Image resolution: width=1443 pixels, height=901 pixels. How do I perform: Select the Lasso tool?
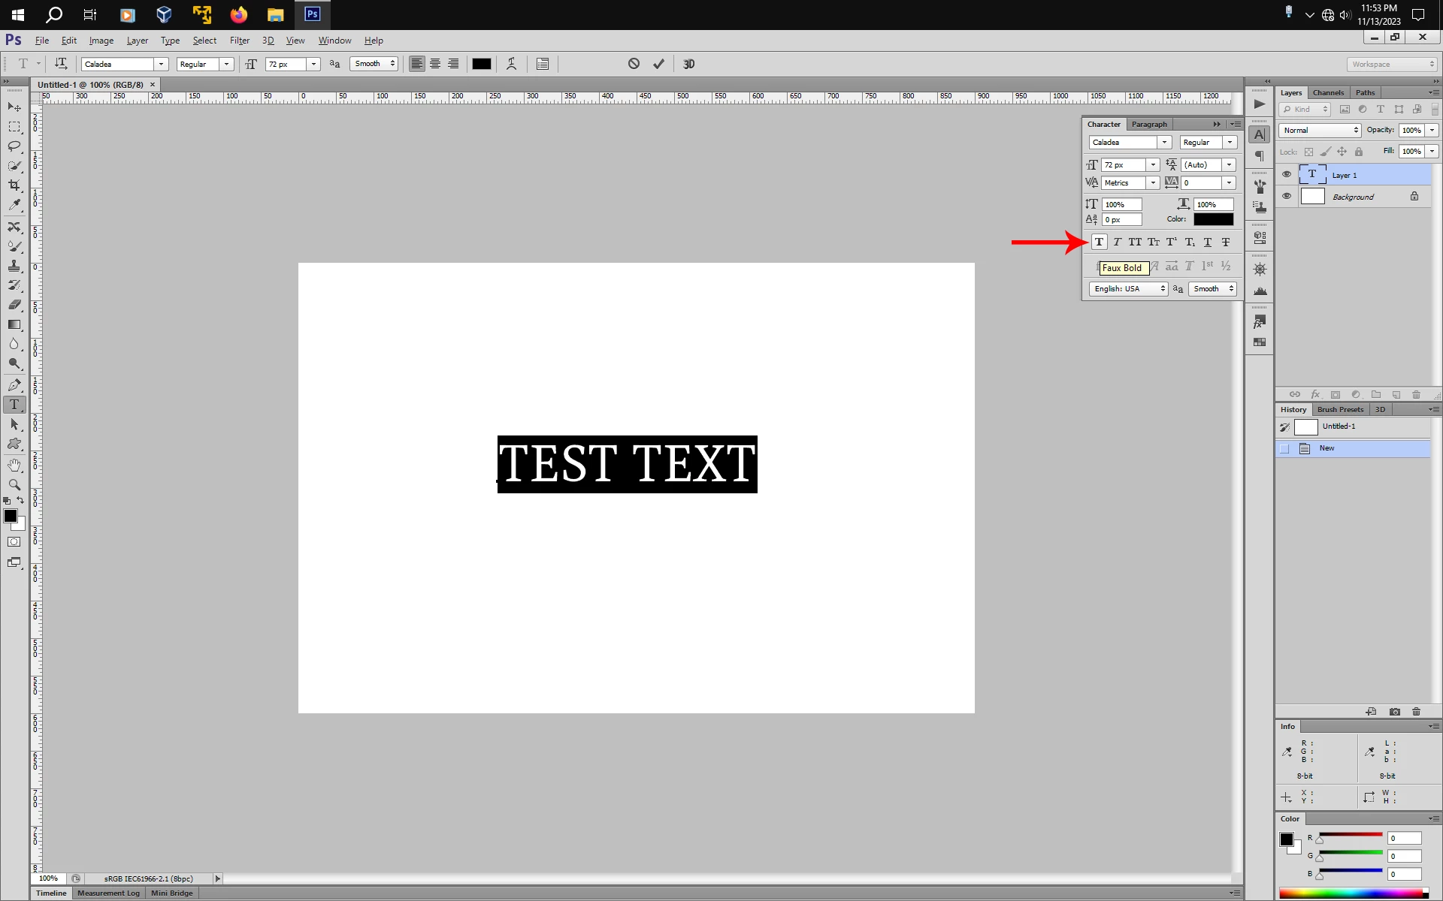point(14,146)
